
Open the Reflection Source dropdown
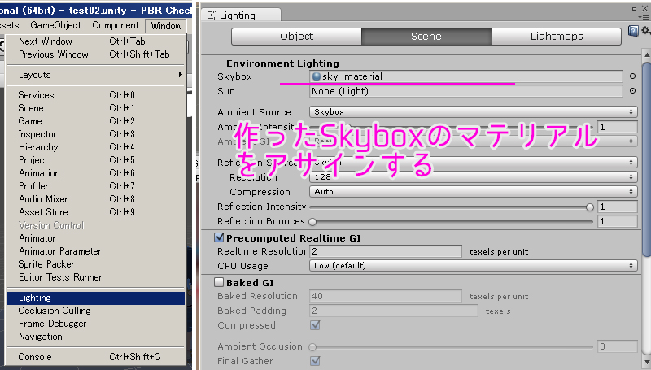point(474,162)
